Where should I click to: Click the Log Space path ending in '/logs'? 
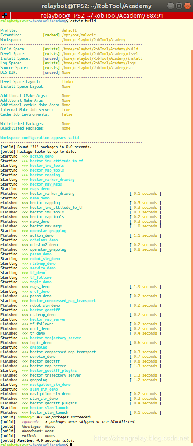click(x=99, y=63)
